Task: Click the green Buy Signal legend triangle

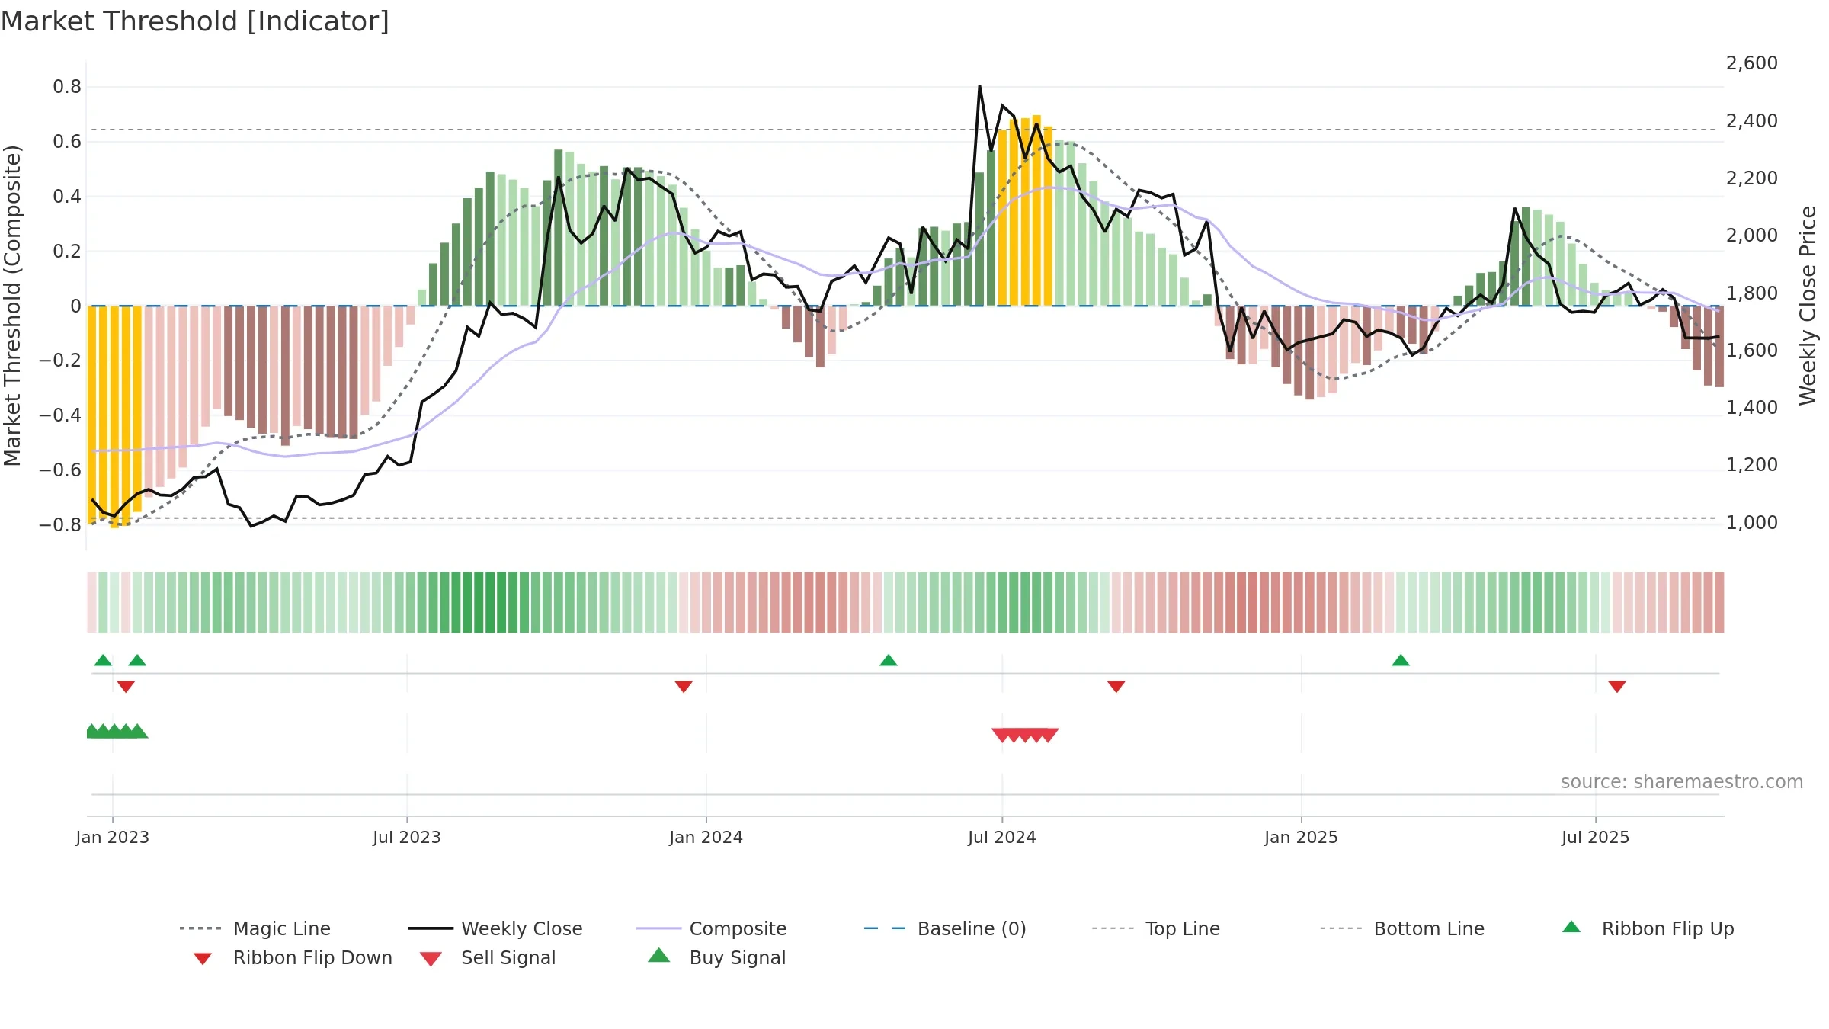Action: point(659,955)
